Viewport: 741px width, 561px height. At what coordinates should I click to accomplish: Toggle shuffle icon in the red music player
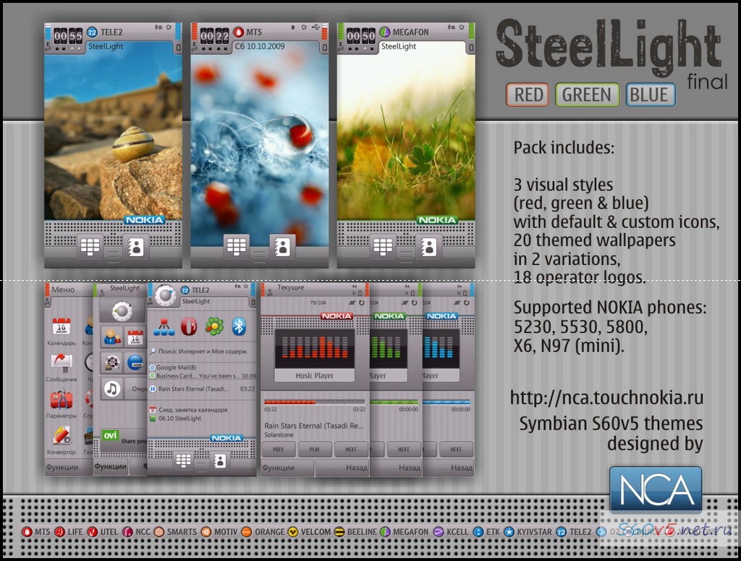[x=352, y=303]
